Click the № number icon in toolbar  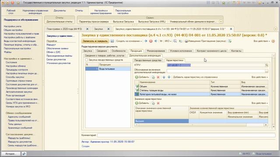coord(161,41)
